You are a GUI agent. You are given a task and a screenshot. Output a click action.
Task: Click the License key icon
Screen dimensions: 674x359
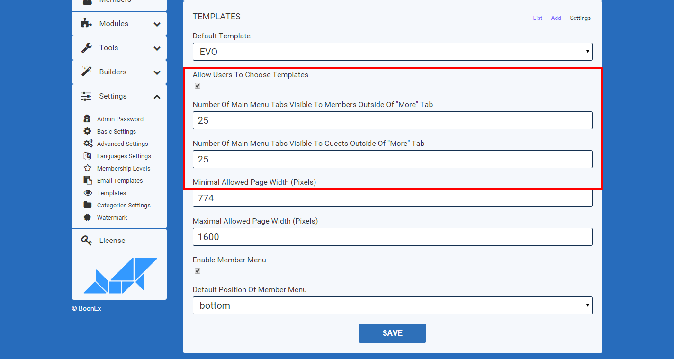(86, 241)
